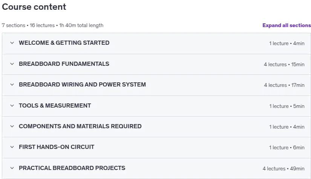The width and height of the screenshot is (311, 179).
Task: Click chevron icon for Components and Materials Required
Action: 12,126
